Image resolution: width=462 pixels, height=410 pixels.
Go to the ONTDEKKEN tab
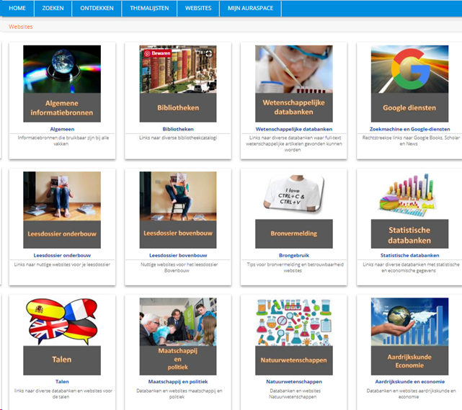tap(96, 9)
